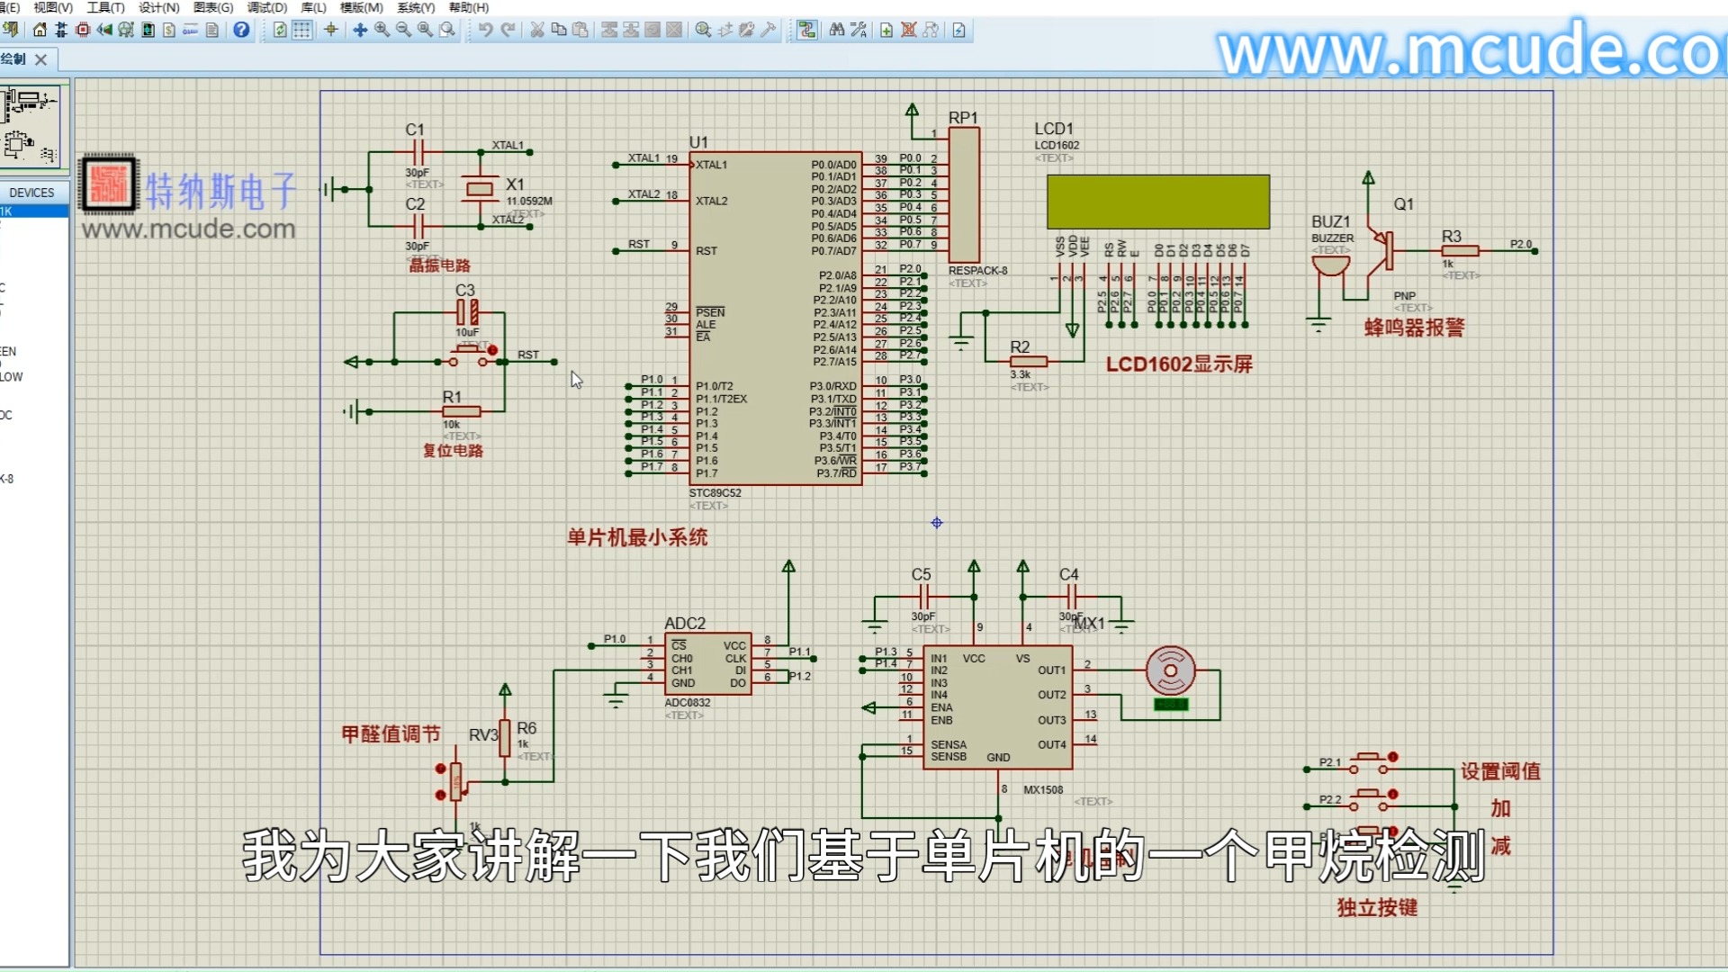
Task: Open the Home page tab icon
Action: coord(40,30)
